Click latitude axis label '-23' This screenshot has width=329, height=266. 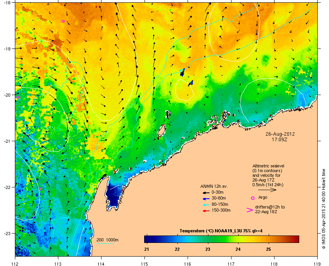point(7,233)
